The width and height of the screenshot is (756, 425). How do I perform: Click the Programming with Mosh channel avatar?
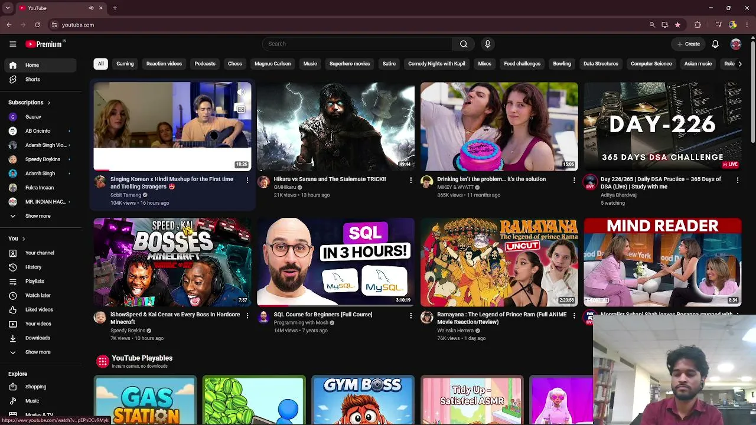[x=263, y=317]
